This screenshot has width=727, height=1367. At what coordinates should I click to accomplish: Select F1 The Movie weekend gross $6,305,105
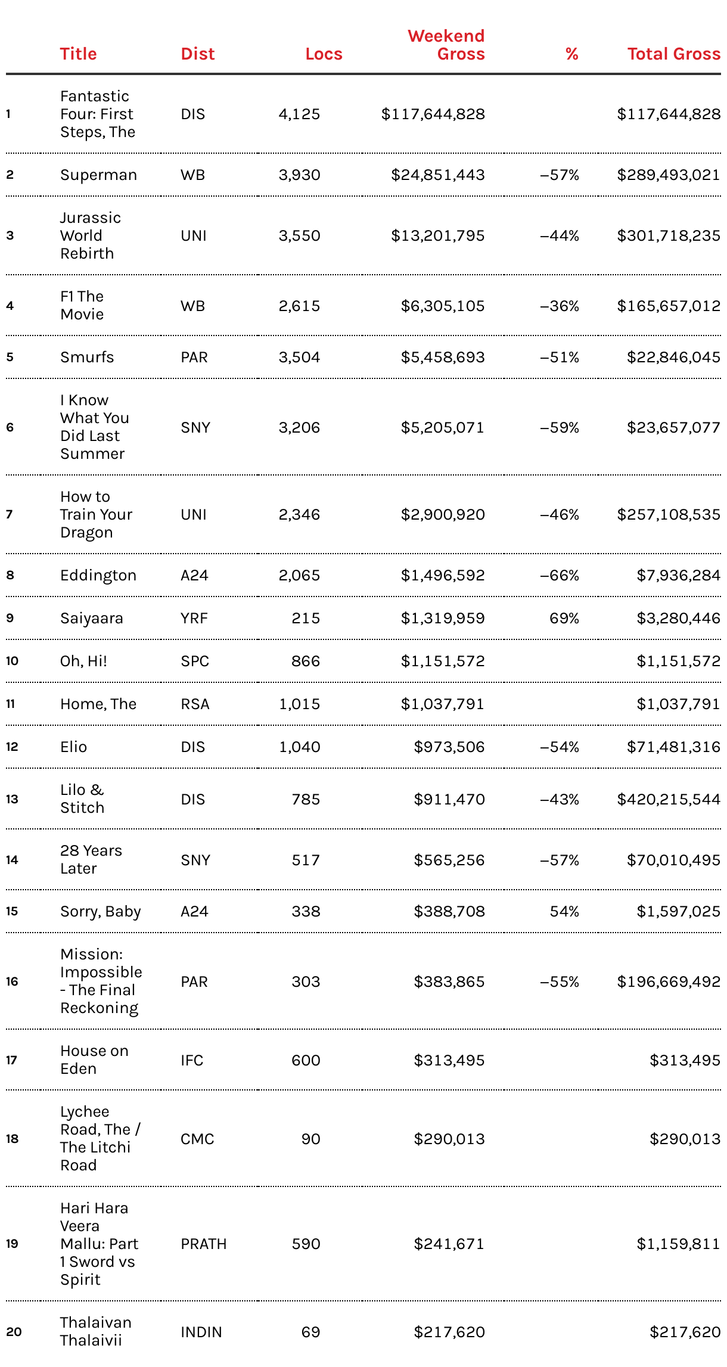[x=442, y=306]
